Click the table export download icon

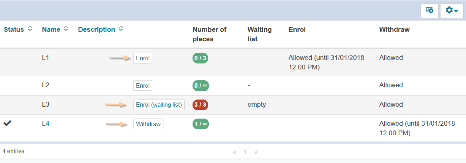click(x=429, y=11)
